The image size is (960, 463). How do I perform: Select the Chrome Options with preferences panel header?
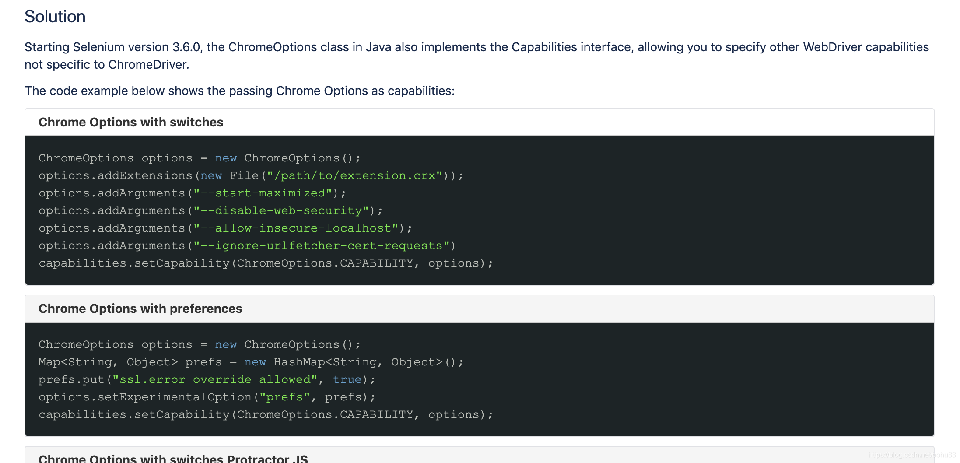pyautogui.click(x=140, y=309)
